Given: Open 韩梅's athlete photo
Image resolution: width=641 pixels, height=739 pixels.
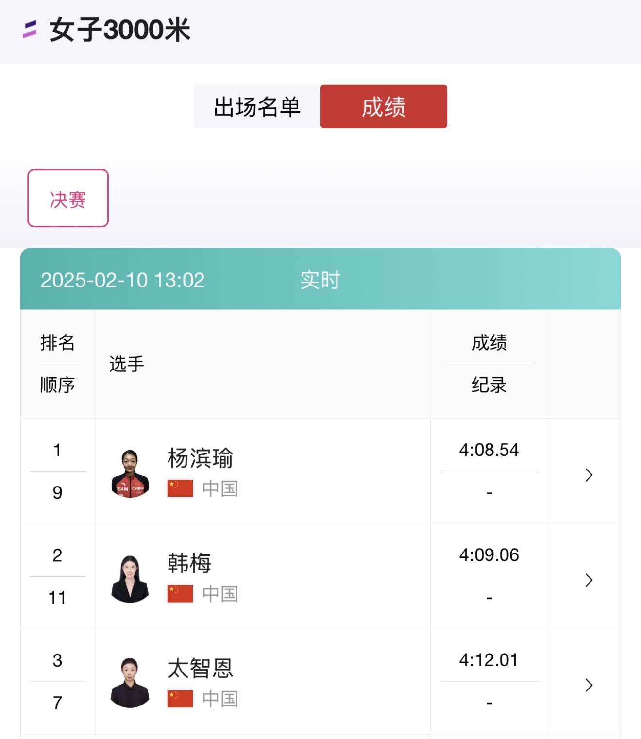Looking at the screenshot, I should click(130, 579).
